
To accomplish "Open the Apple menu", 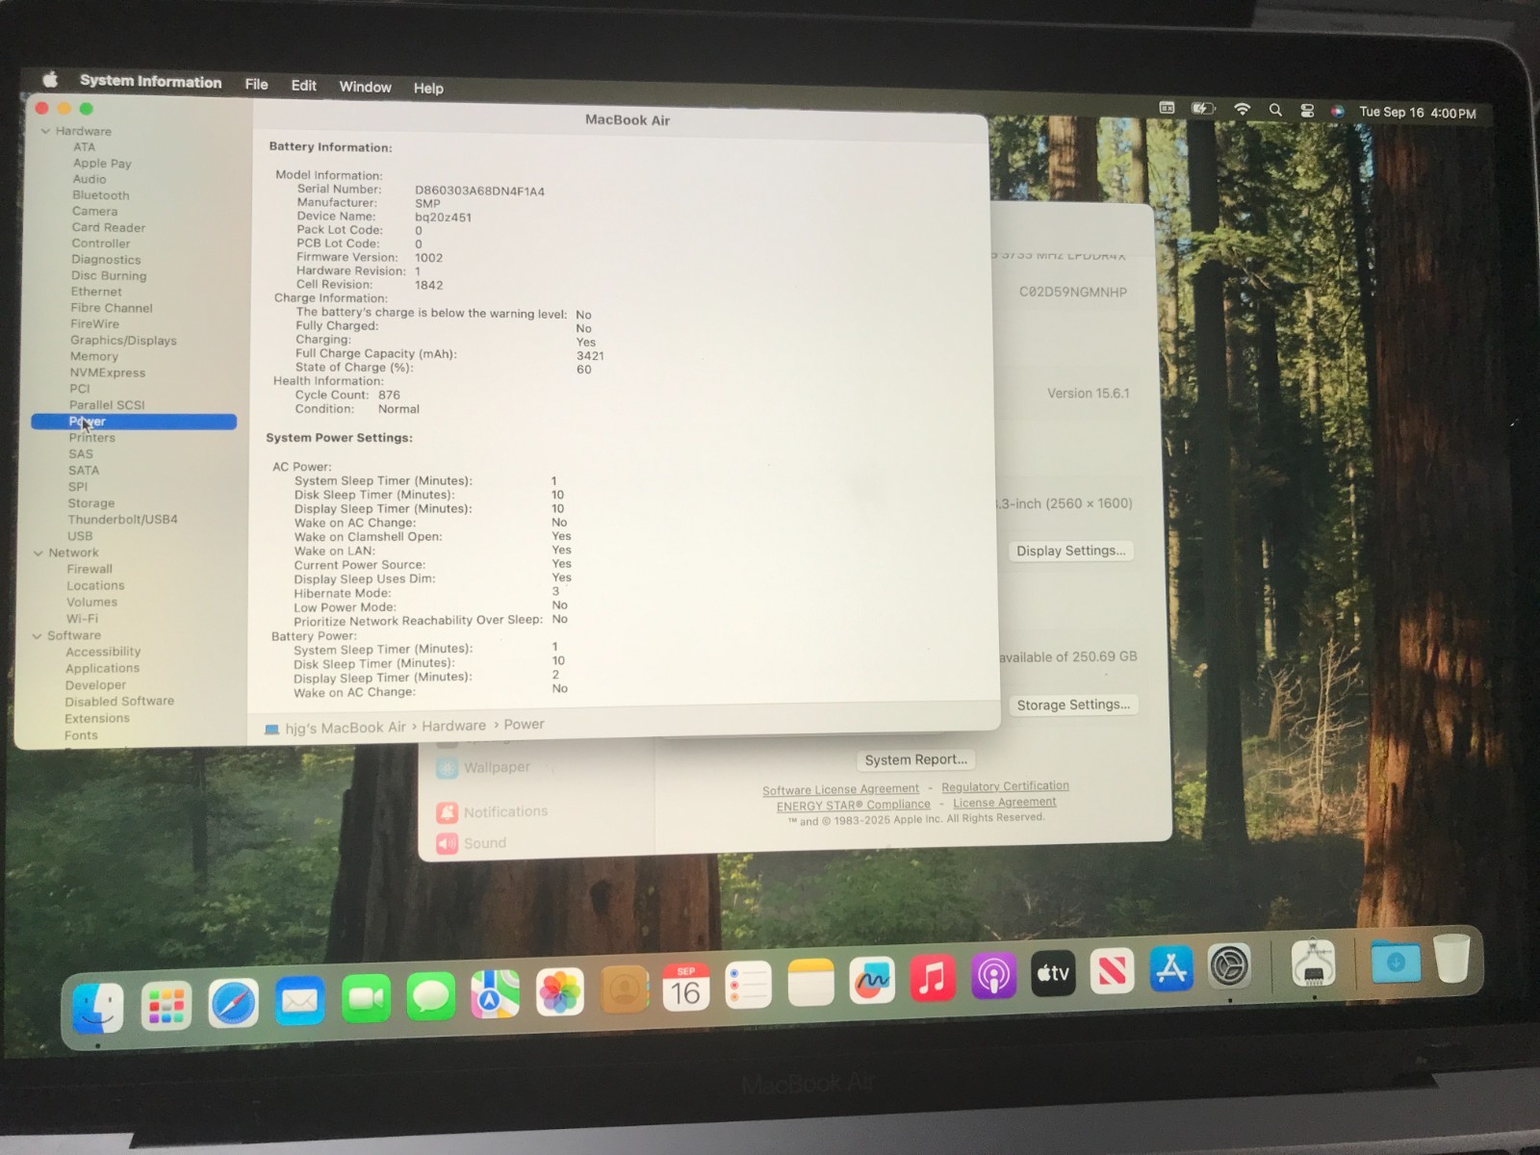I will [50, 80].
